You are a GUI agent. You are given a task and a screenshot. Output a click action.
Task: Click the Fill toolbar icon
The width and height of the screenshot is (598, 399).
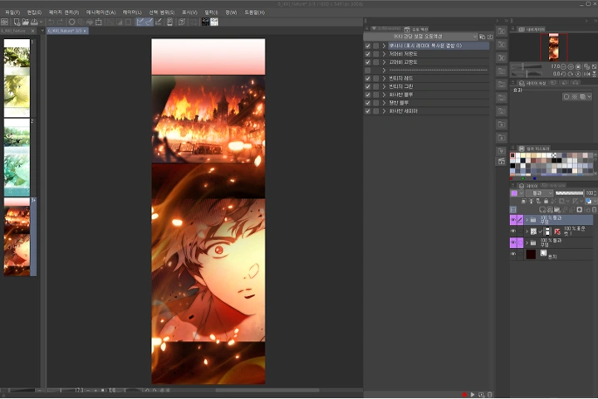click(x=90, y=22)
